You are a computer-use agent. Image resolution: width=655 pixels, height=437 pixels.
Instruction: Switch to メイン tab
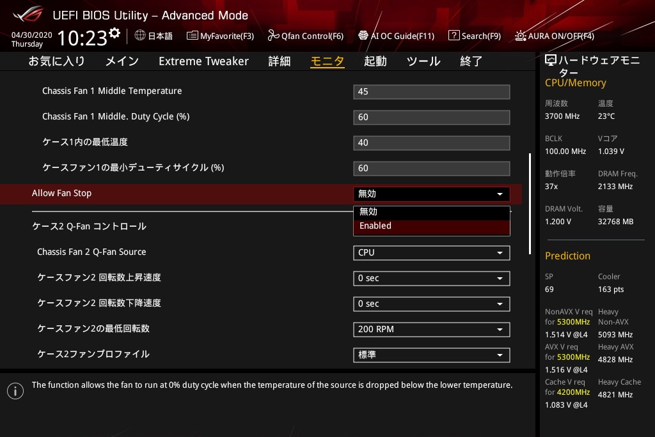(122, 61)
